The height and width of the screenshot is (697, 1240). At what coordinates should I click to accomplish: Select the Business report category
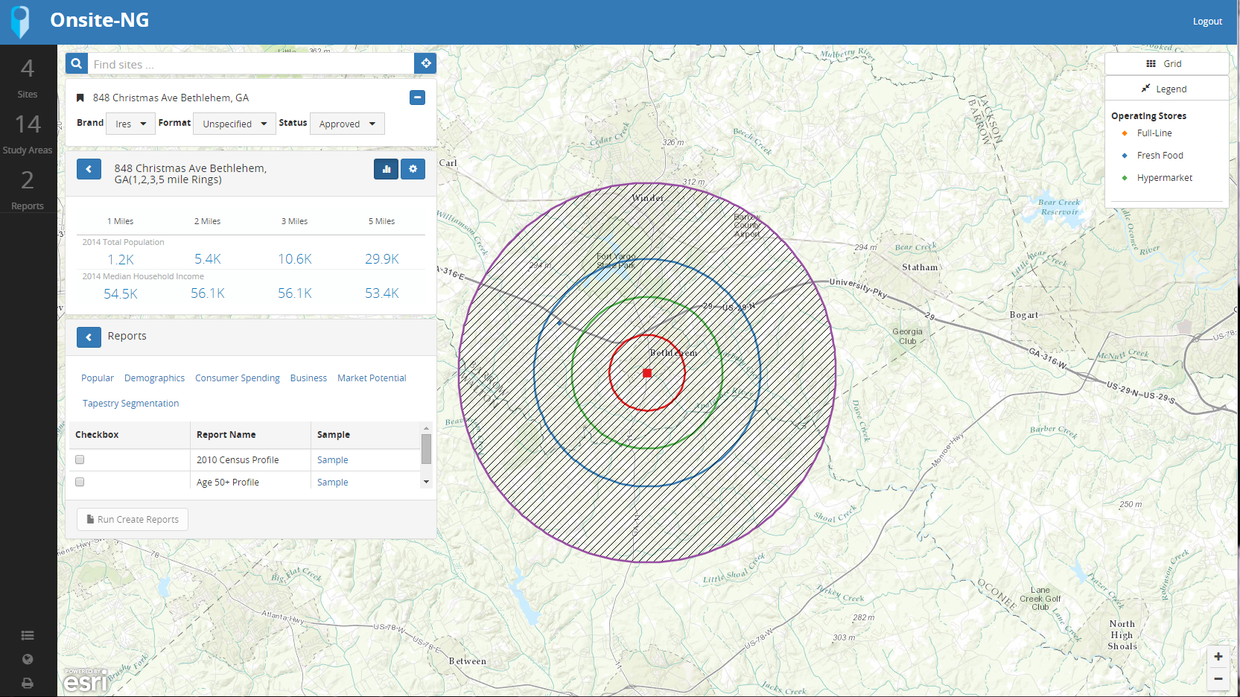pos(308,378)
